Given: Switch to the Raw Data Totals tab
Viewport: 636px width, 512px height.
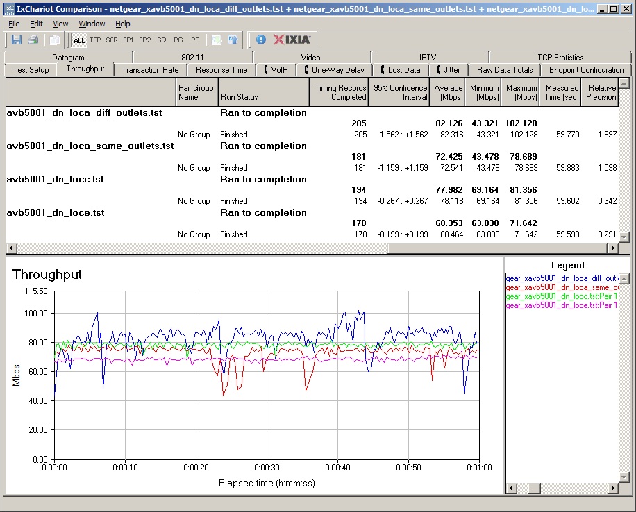Looking at the screenshot, I should coord(505,70).
